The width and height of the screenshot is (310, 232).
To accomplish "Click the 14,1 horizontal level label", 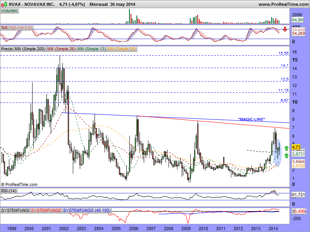I will tap(285, 66).
